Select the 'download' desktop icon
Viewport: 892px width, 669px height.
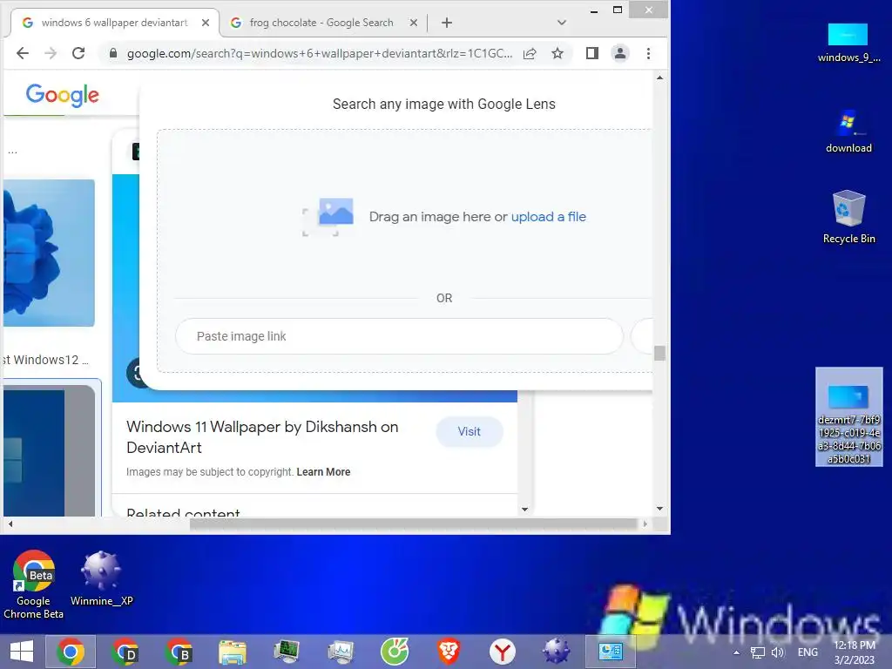click(x=848, y=132)
